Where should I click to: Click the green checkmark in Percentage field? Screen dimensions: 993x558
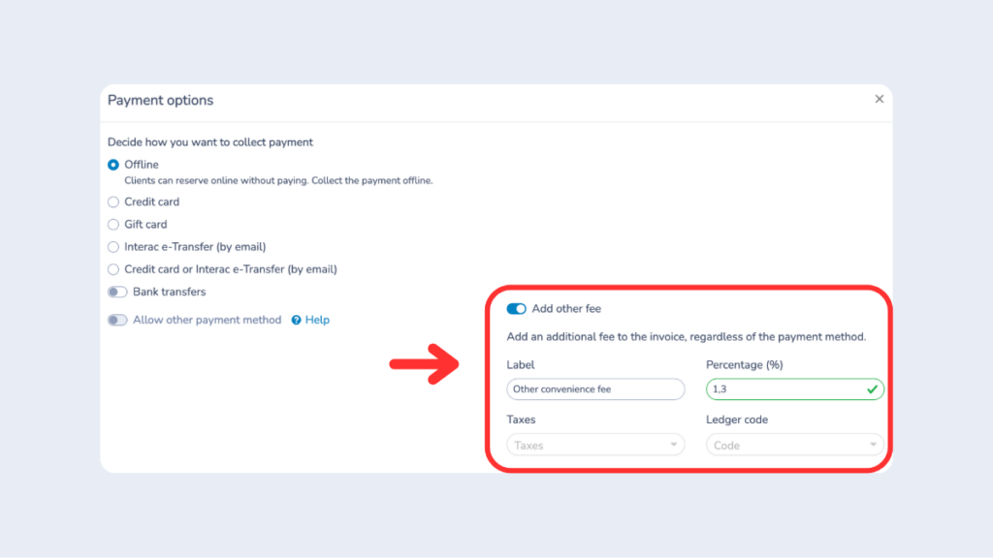point(874,388)
